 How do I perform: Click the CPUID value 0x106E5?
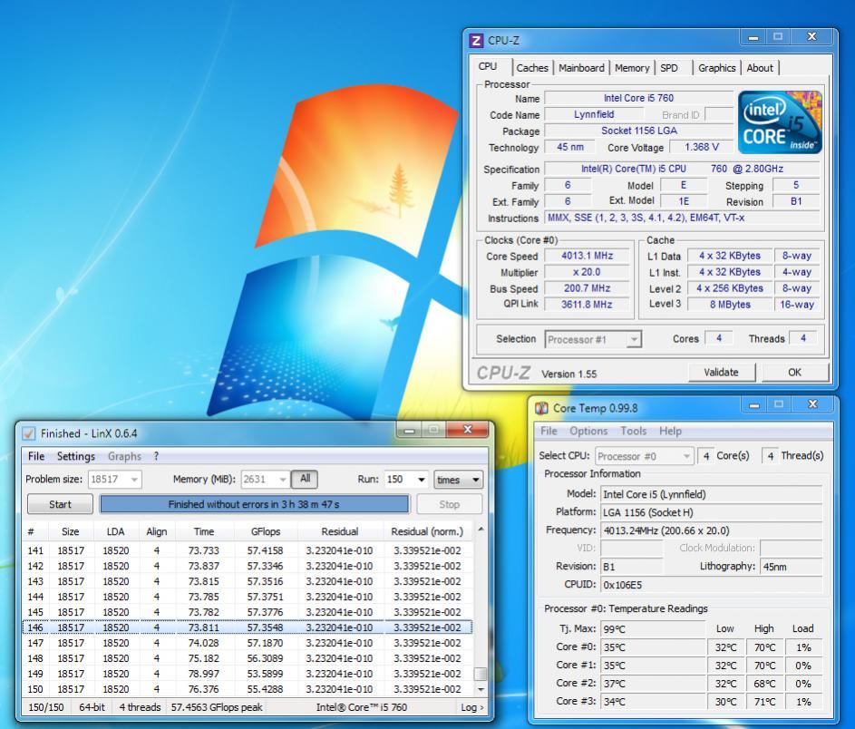coord(711,585)
